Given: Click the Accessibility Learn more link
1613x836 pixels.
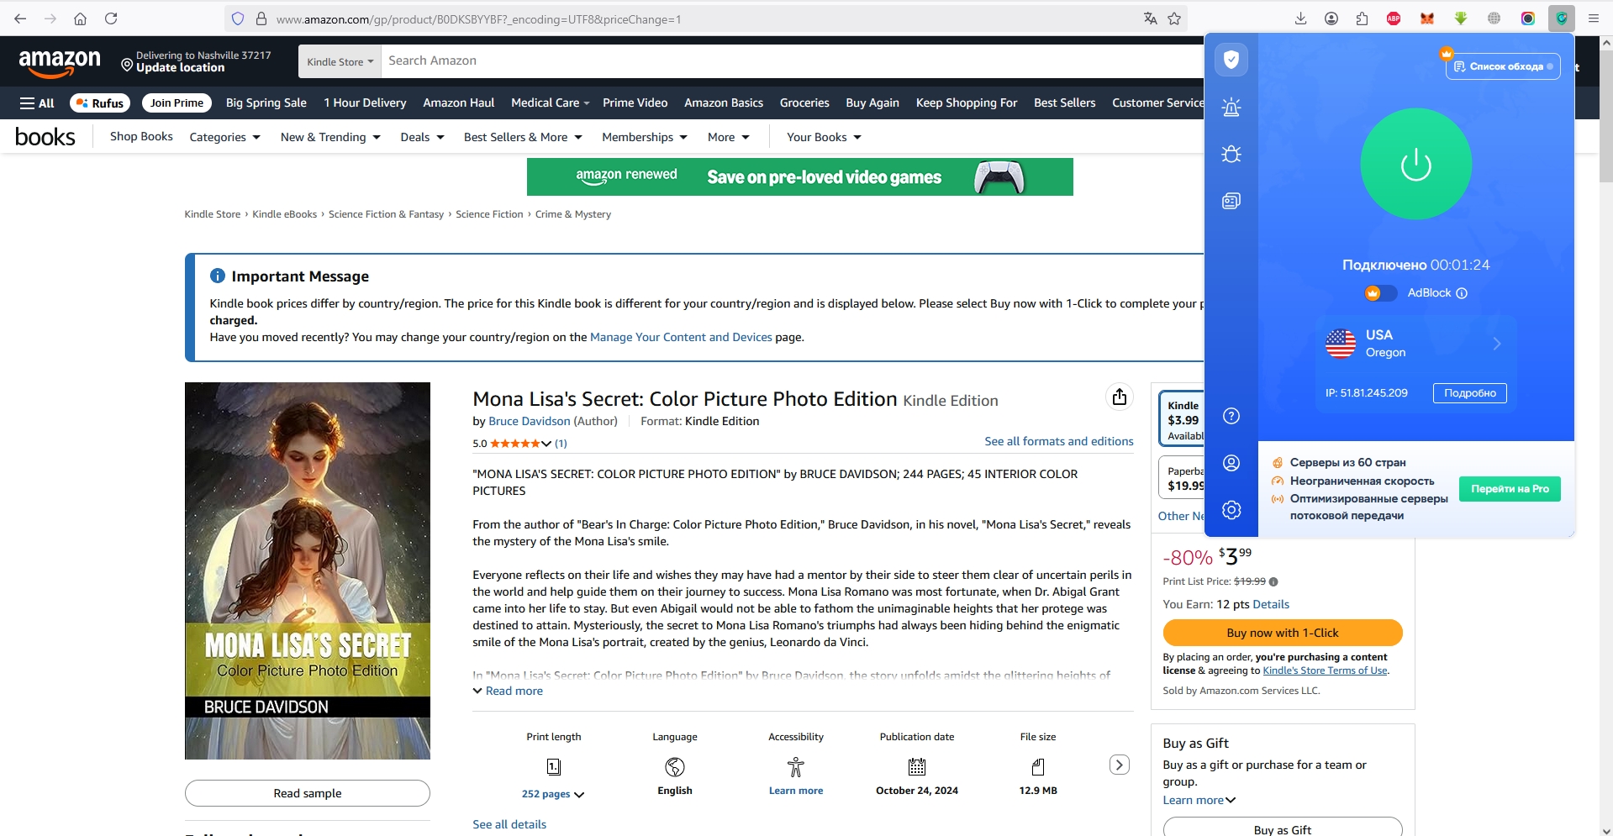Looking at the screenshot, I should tap(796, 791).
